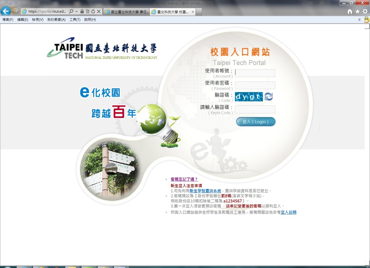This screenshot has width=370, height=268.
Task: Open the 工具(T) menu
Action: click(x=75, y=20)
